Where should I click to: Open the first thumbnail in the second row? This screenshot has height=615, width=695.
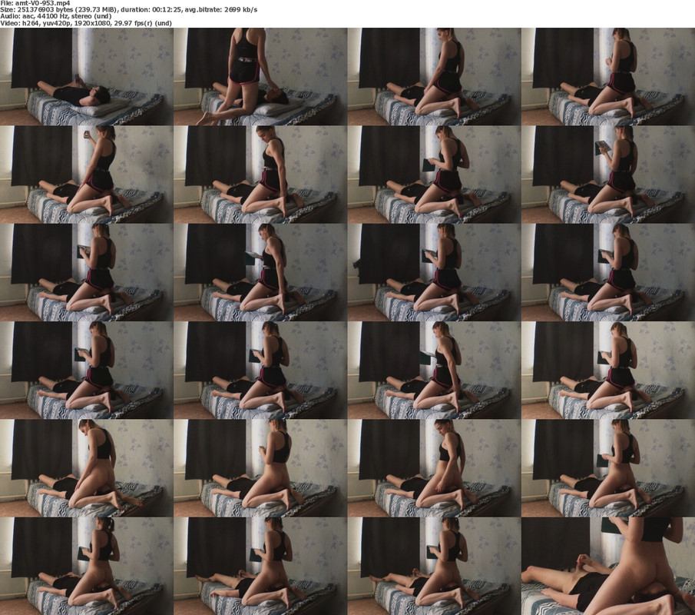(x=87, y=175)
